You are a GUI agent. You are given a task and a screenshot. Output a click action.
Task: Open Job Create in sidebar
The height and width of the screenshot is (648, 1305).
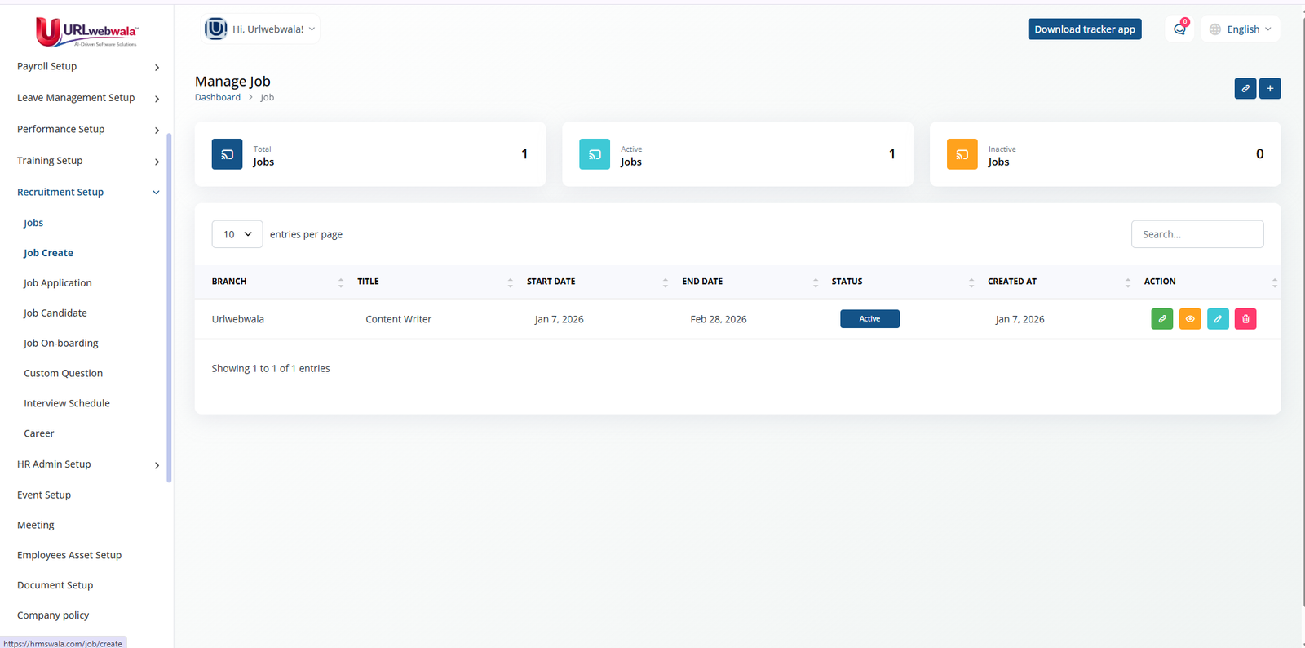[x=48, y=253]
